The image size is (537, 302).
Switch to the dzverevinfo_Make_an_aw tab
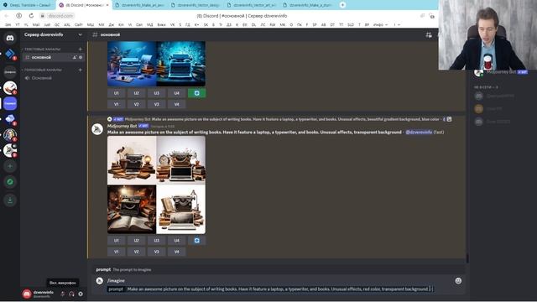tap(140, 5)
